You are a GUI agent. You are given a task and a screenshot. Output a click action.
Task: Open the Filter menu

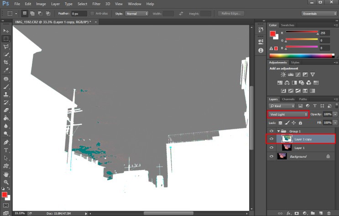click(96, 4)
